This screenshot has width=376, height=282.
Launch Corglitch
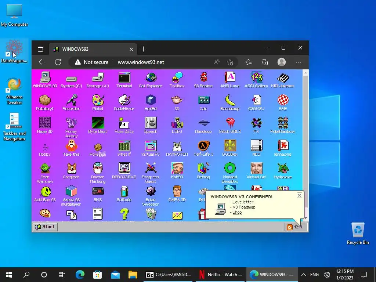71,171
